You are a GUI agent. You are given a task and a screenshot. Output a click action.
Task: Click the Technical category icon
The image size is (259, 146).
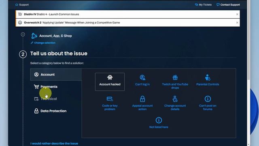(36, 99)
